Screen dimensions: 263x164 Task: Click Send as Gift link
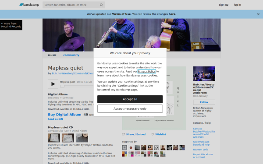[56, 119]
